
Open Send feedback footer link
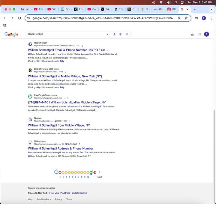pyautogui.click(x=44, y=199)
